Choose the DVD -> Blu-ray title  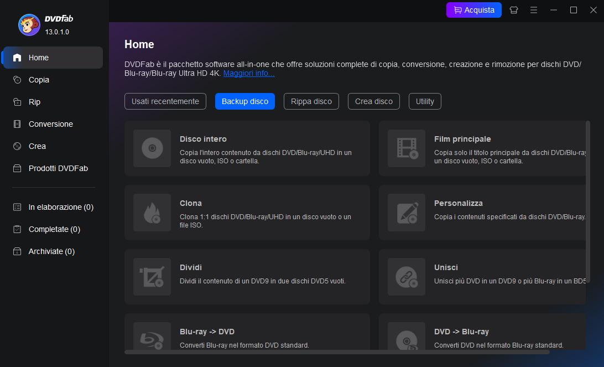461,332
